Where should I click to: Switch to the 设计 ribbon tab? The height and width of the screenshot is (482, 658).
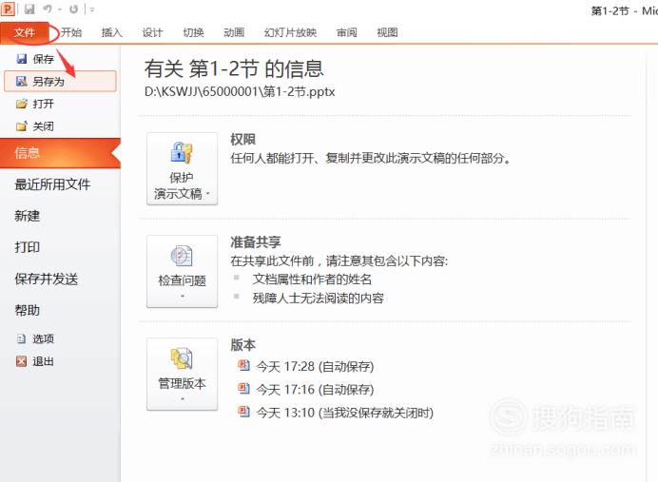pyautogui.click(x=152, y=32)
